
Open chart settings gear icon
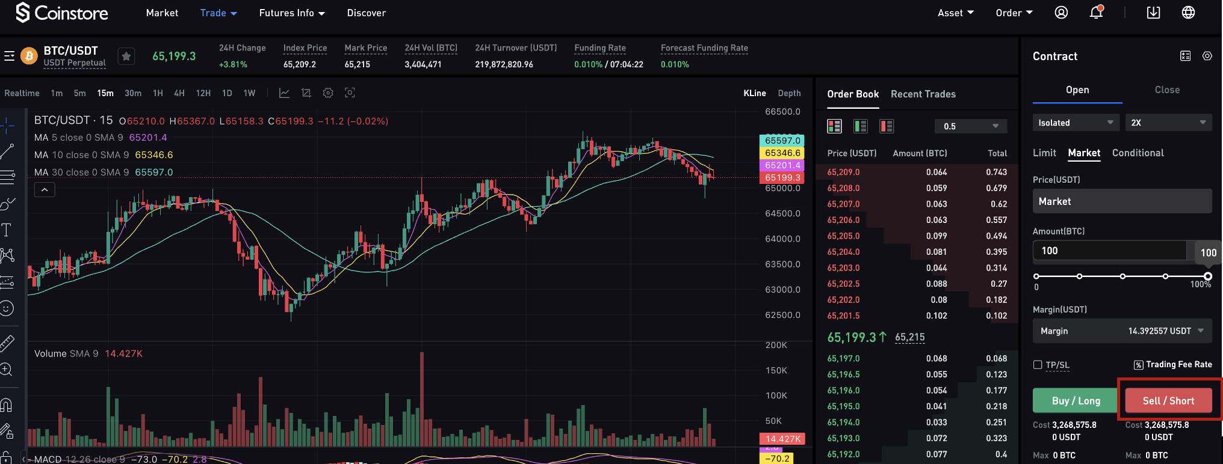(x=328, y=93)
